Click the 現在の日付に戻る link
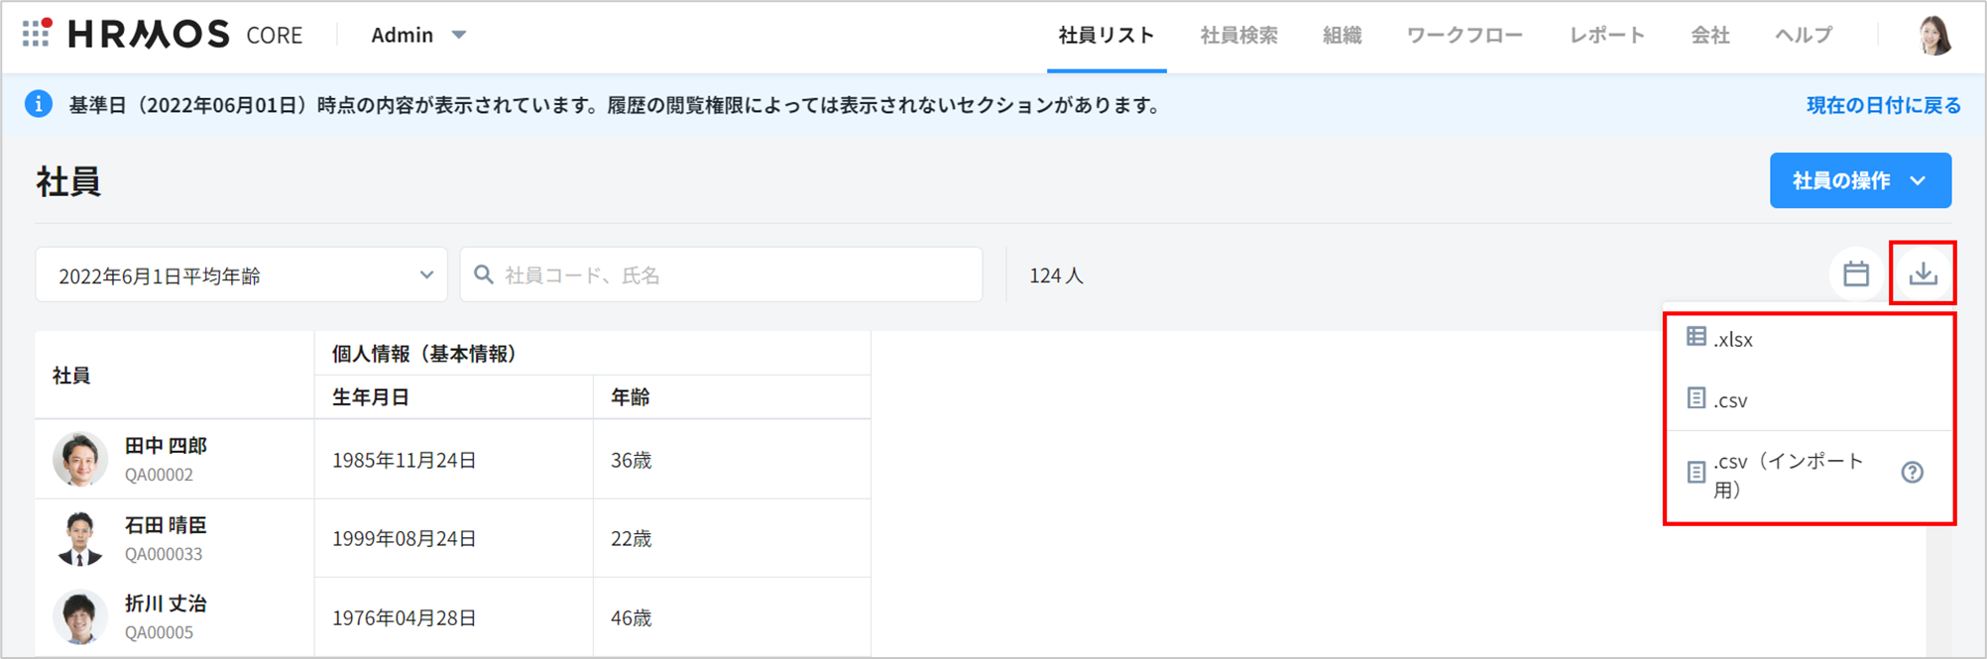The width and height of the screenshot is (1987, 659). click(x=1883, y=105)
